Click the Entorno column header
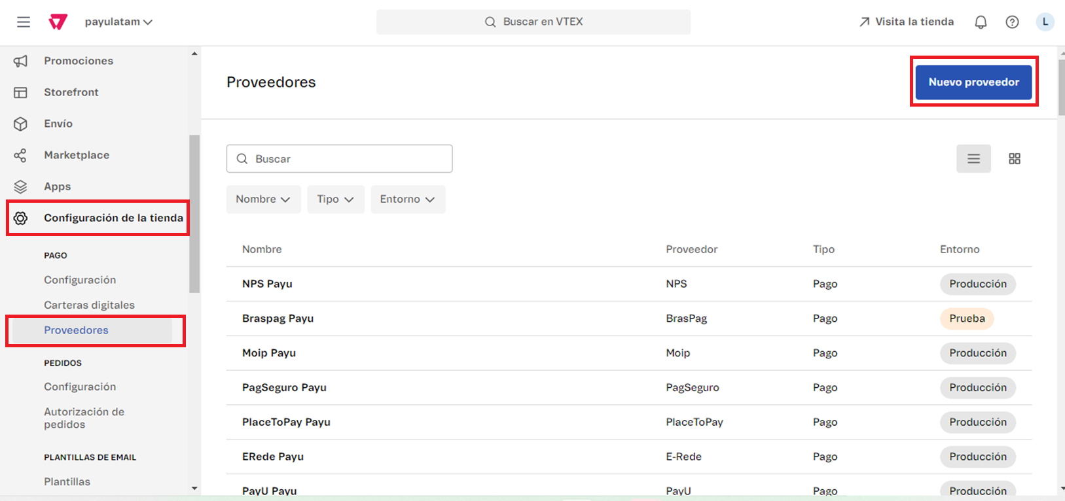Screen dimensions: 1065x501 960,249
